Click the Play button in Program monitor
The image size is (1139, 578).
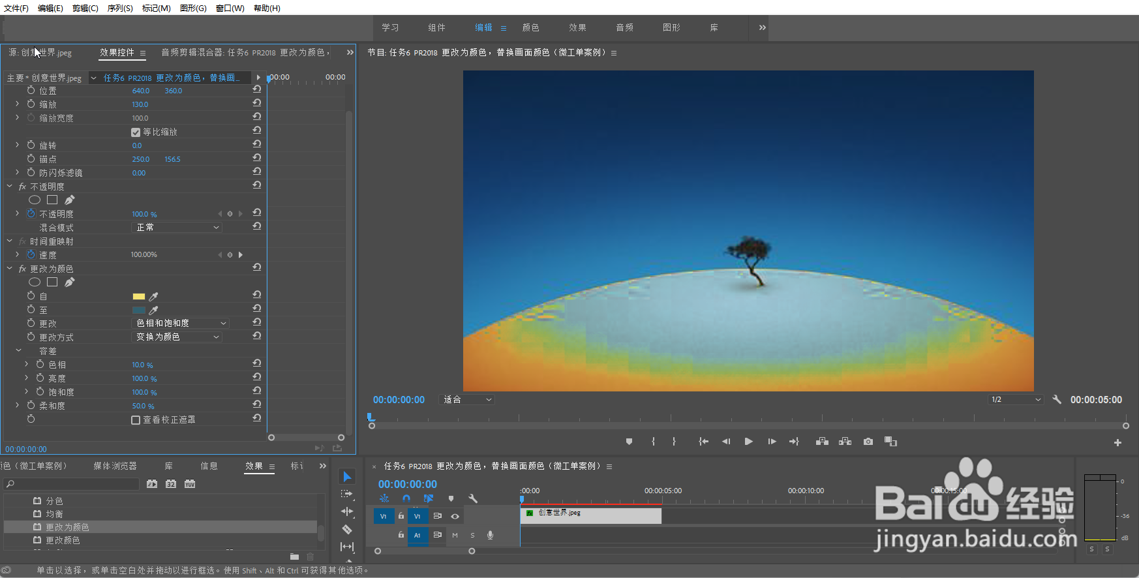pos(748,442)
